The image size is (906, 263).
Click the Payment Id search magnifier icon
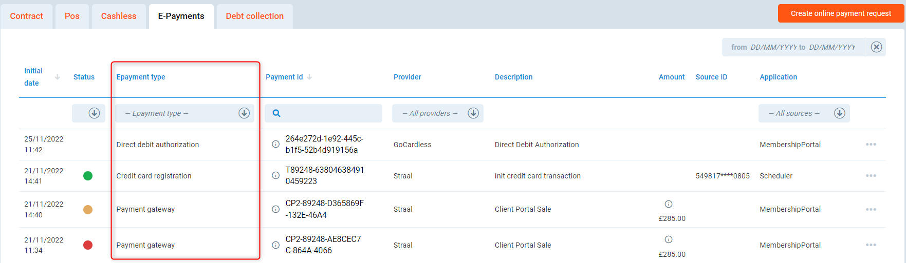click(x=276, y=113)
